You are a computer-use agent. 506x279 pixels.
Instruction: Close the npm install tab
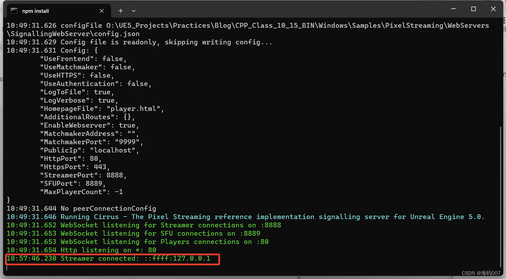[x=102, y=11]
